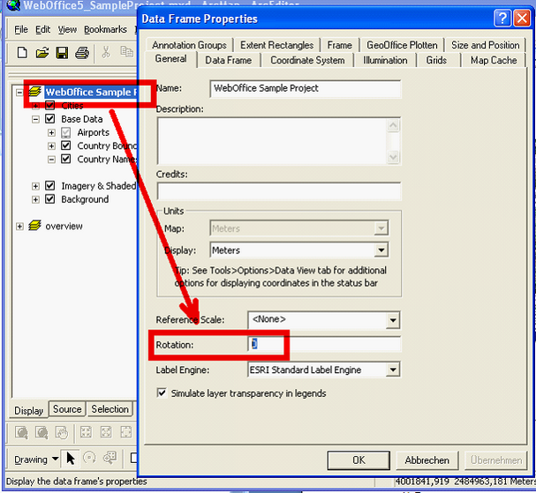This screenshot has height=493, width=536.
Task: Toggle the Country Names layer checkbox
Action: [65, 159]
